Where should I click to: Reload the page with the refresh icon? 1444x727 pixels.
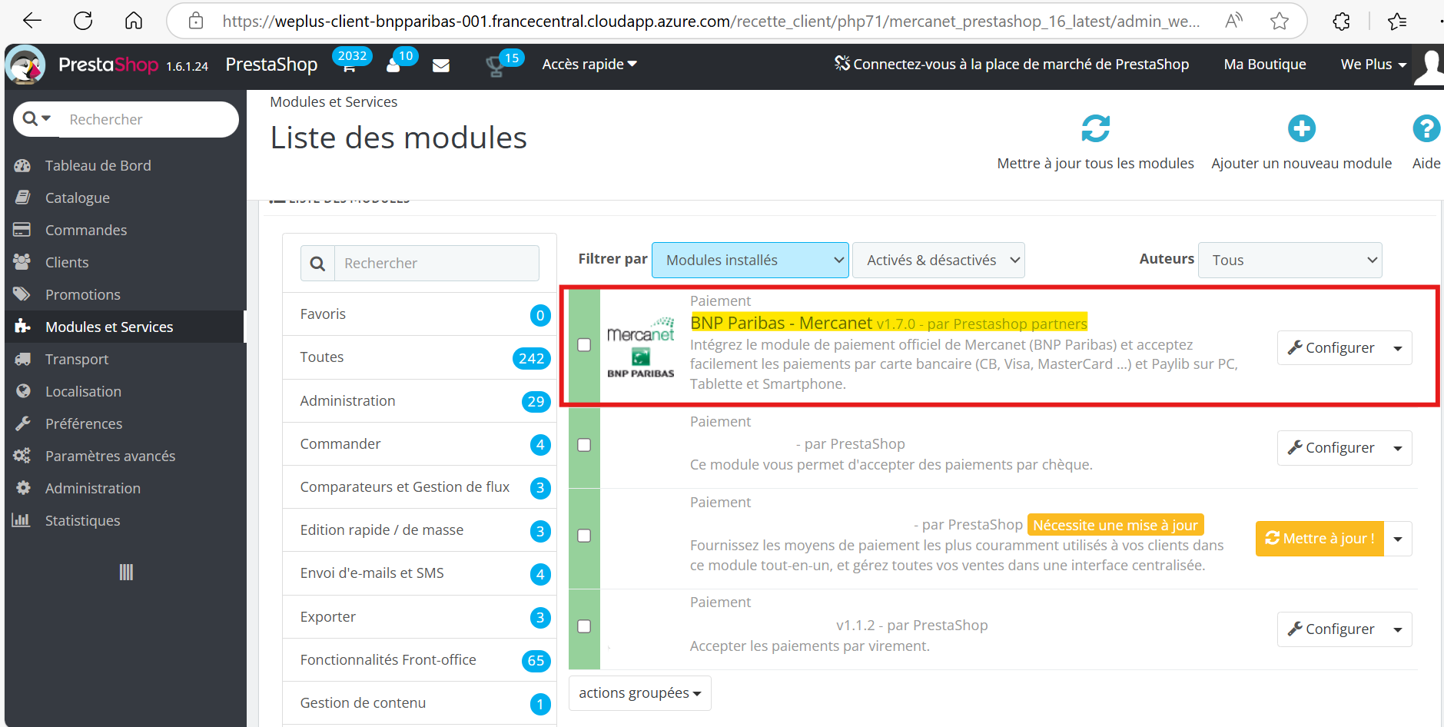coord(83,21)
